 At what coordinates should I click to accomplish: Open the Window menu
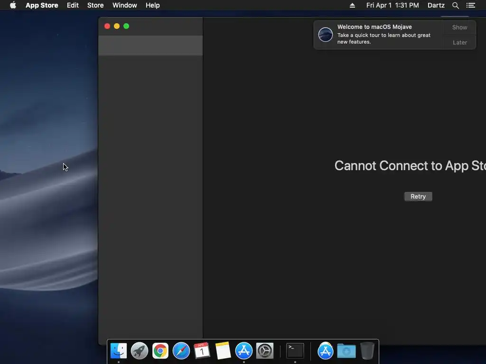point(125,5)
